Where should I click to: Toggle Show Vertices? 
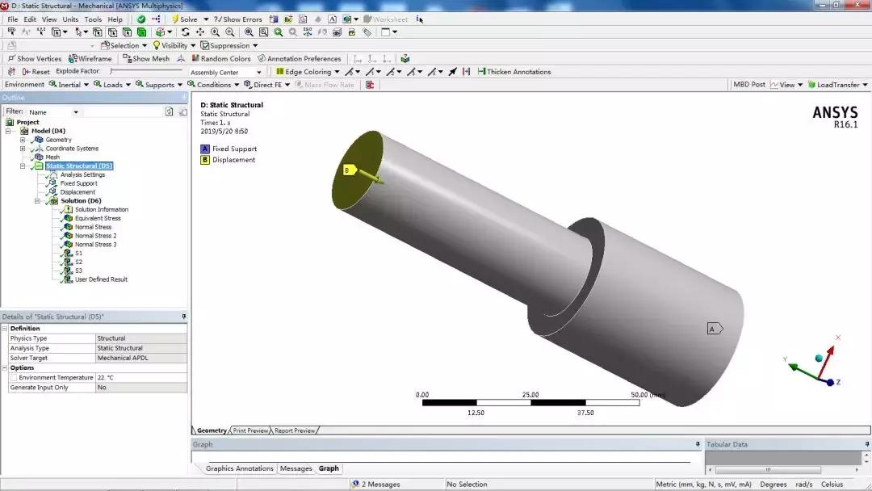(35, 58)
